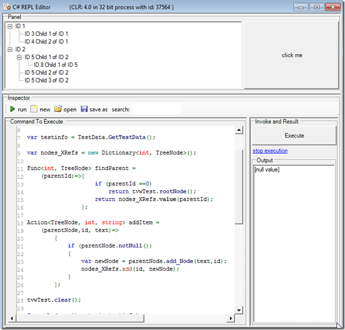This screenshot has height=330, width=345.
Task: Click the open toolbar label
Action: pos(70,109)
